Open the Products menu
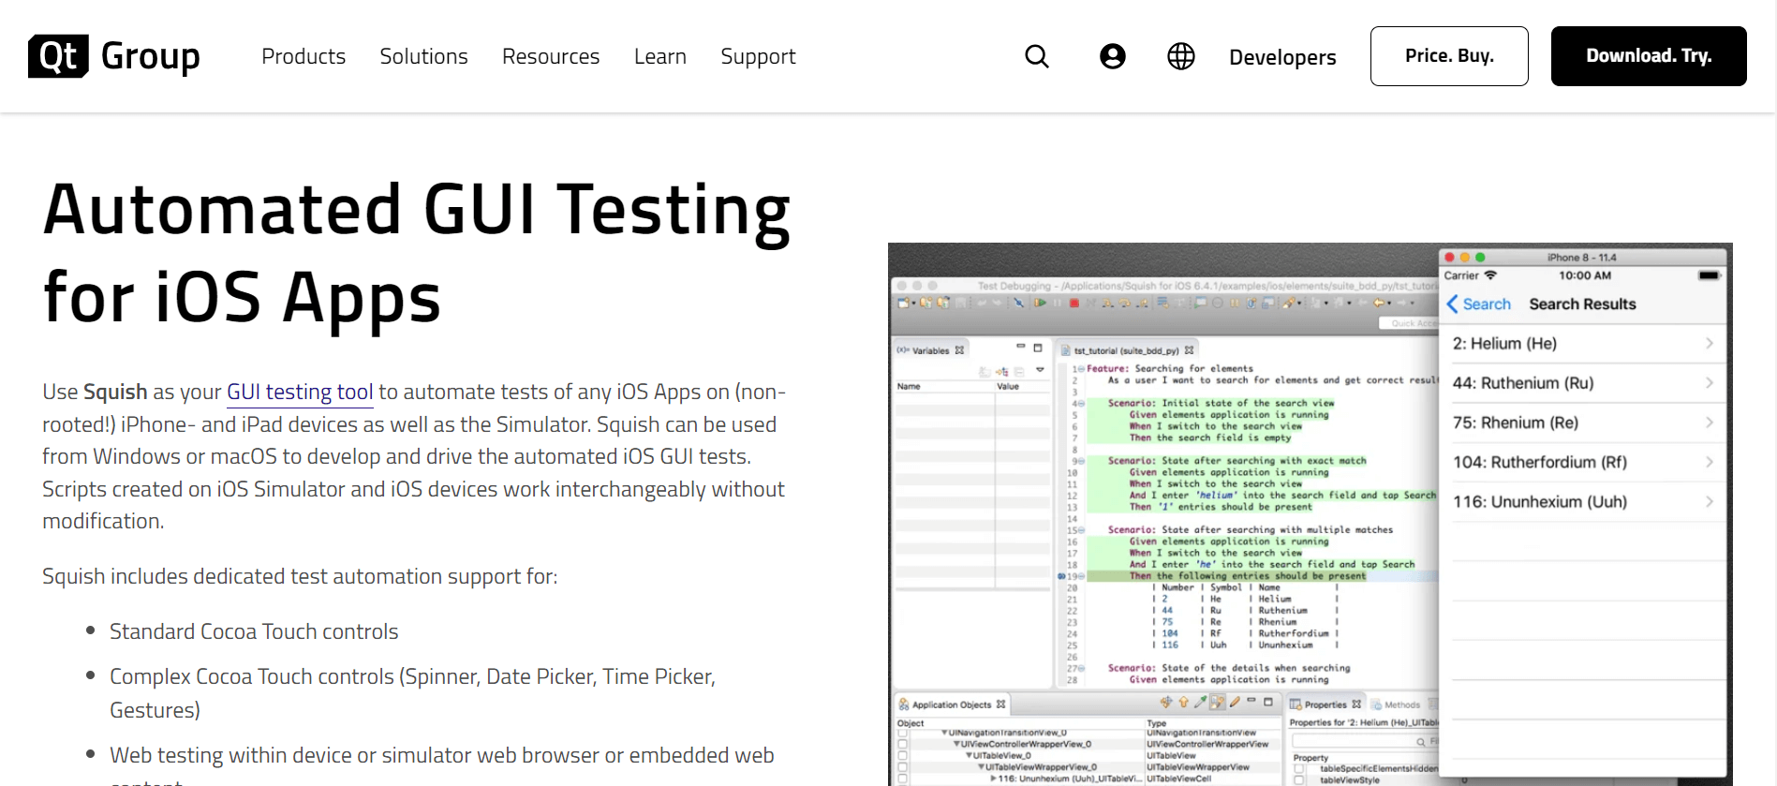The width and height of the screenshot is (1777, 786). [304, 57]
